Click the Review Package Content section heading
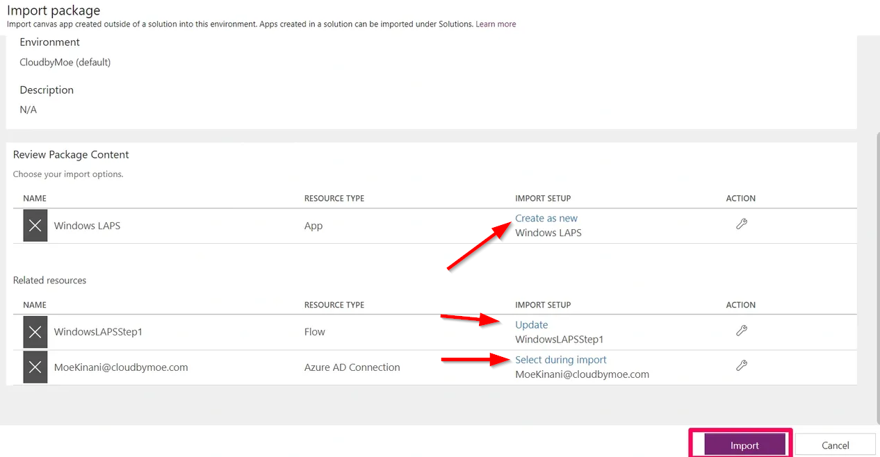 point(70,154)
